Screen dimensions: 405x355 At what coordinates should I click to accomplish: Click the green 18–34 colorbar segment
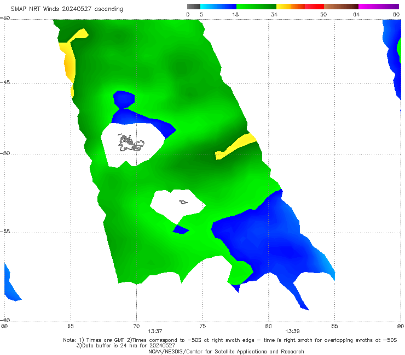point(256,7)
